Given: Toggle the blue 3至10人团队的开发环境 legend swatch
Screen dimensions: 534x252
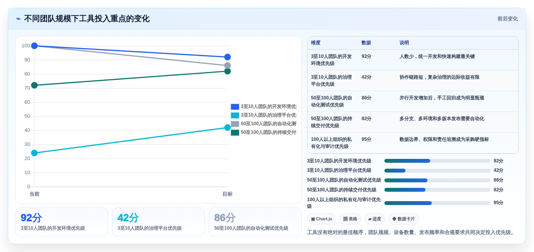Looking at the screenshot, I should [235, 107].
